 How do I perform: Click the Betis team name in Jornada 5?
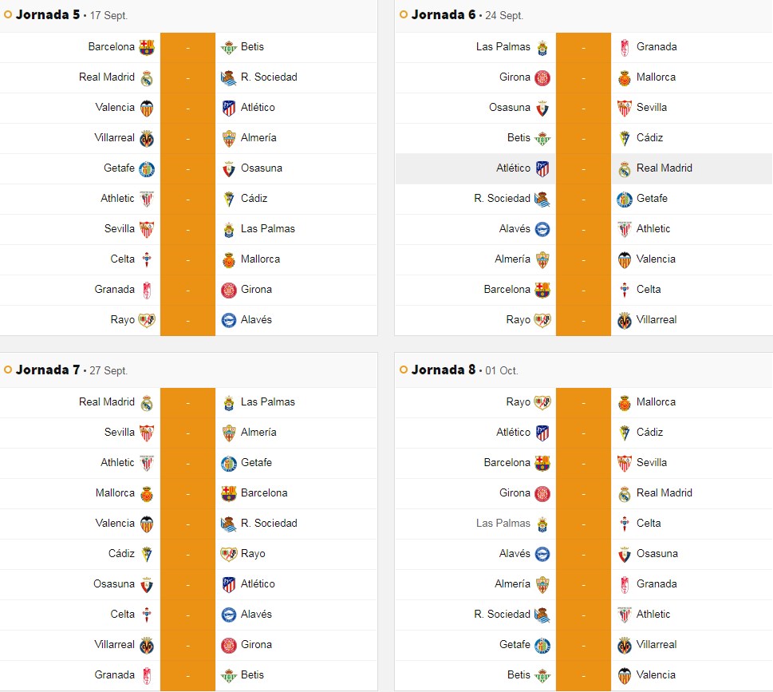pyautogui.click(x=252, y=47)
